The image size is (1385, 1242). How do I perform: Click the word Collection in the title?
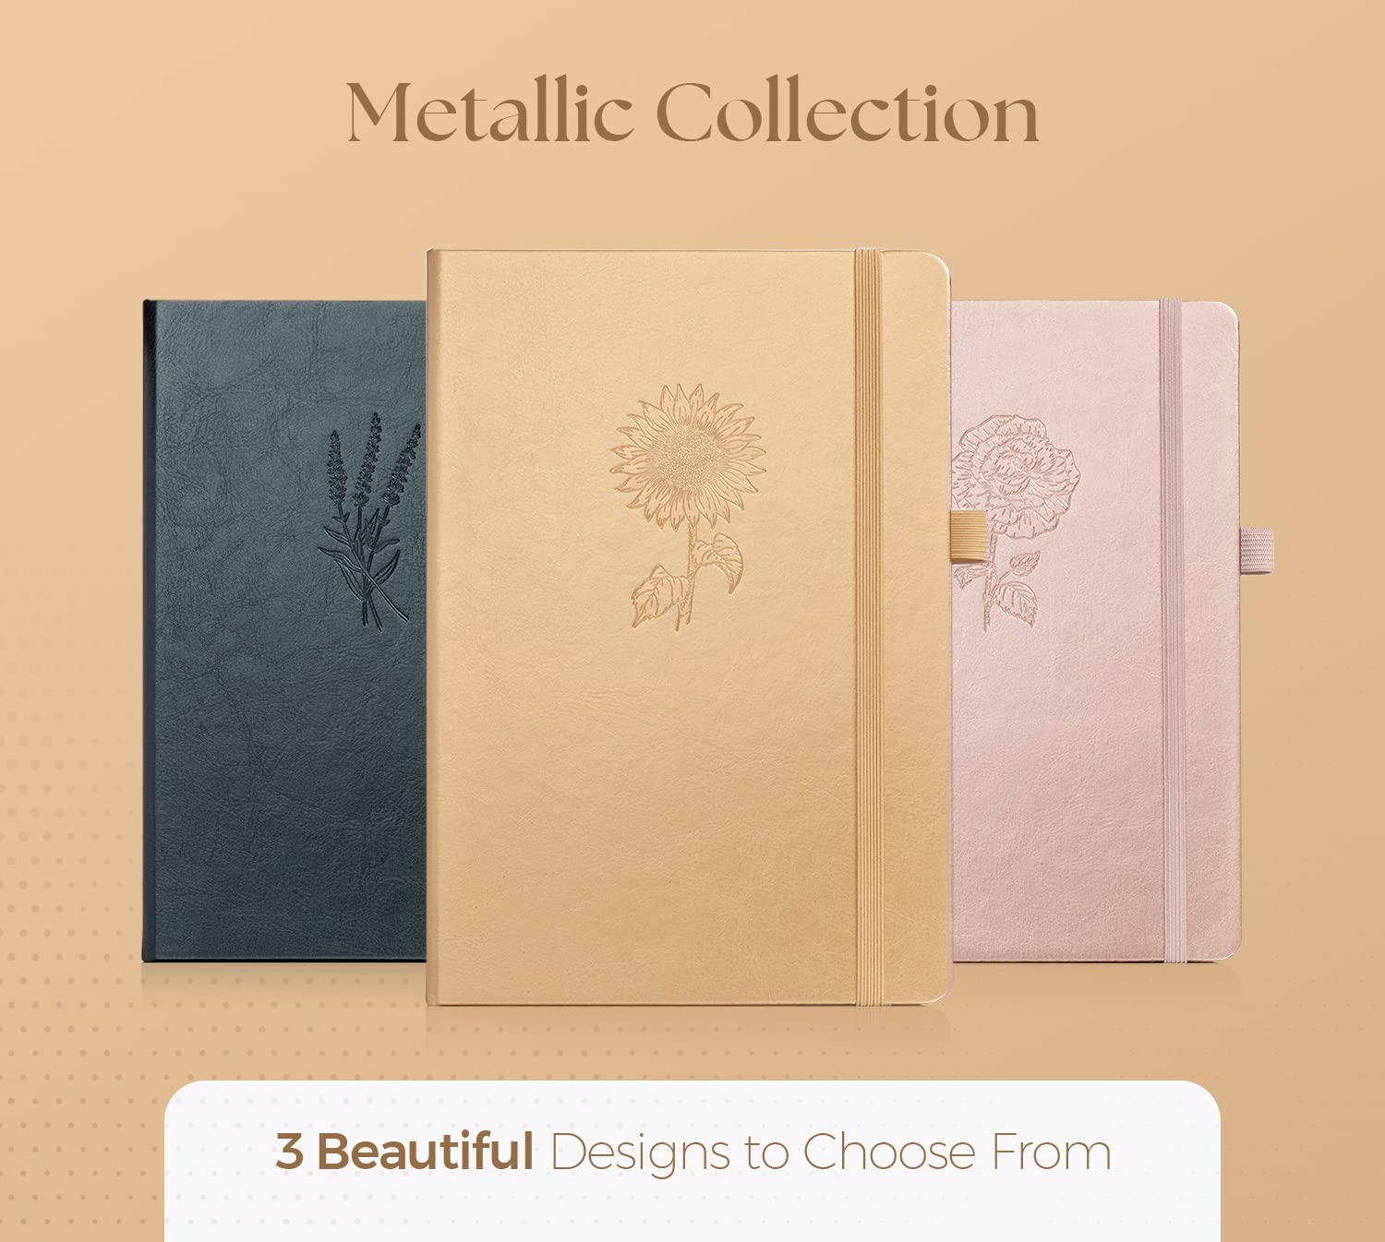(848, 113)
